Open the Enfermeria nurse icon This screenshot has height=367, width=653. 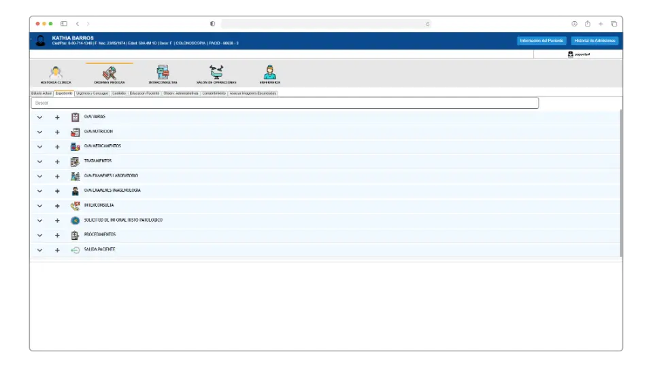click(x=269, y=73)
